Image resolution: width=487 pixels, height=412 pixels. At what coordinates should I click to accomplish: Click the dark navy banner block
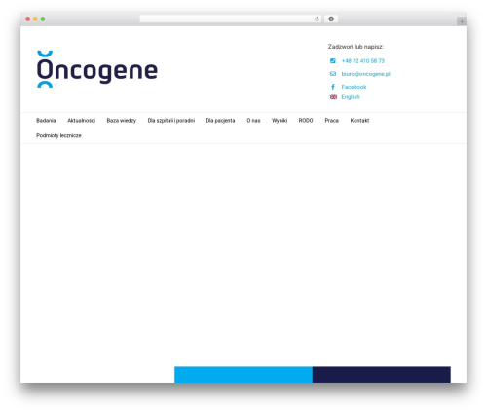[382, 375]
